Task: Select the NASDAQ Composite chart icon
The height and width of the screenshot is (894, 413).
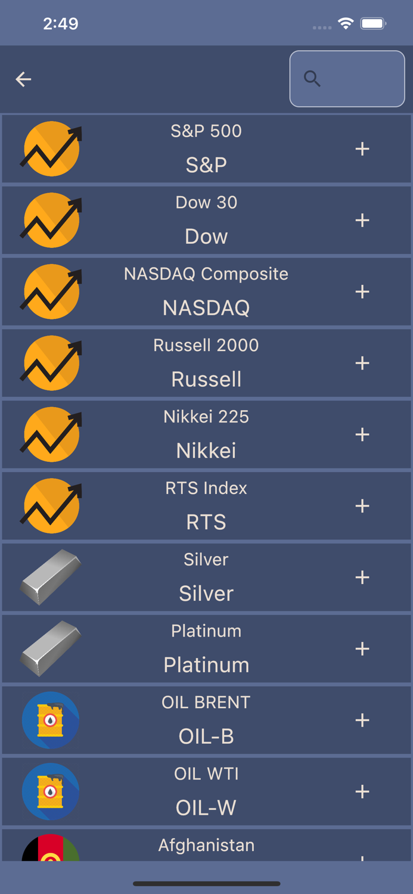Action: click(51, 291)
